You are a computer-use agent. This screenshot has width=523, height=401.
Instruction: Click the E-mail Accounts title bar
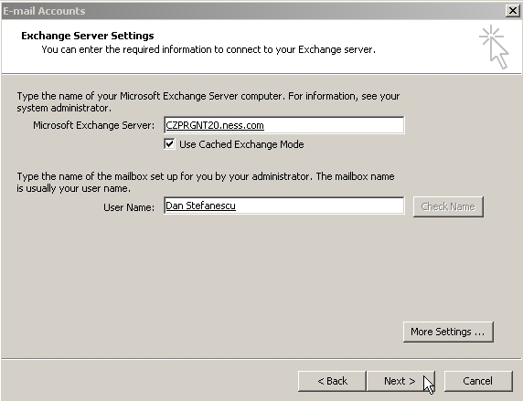253,11
